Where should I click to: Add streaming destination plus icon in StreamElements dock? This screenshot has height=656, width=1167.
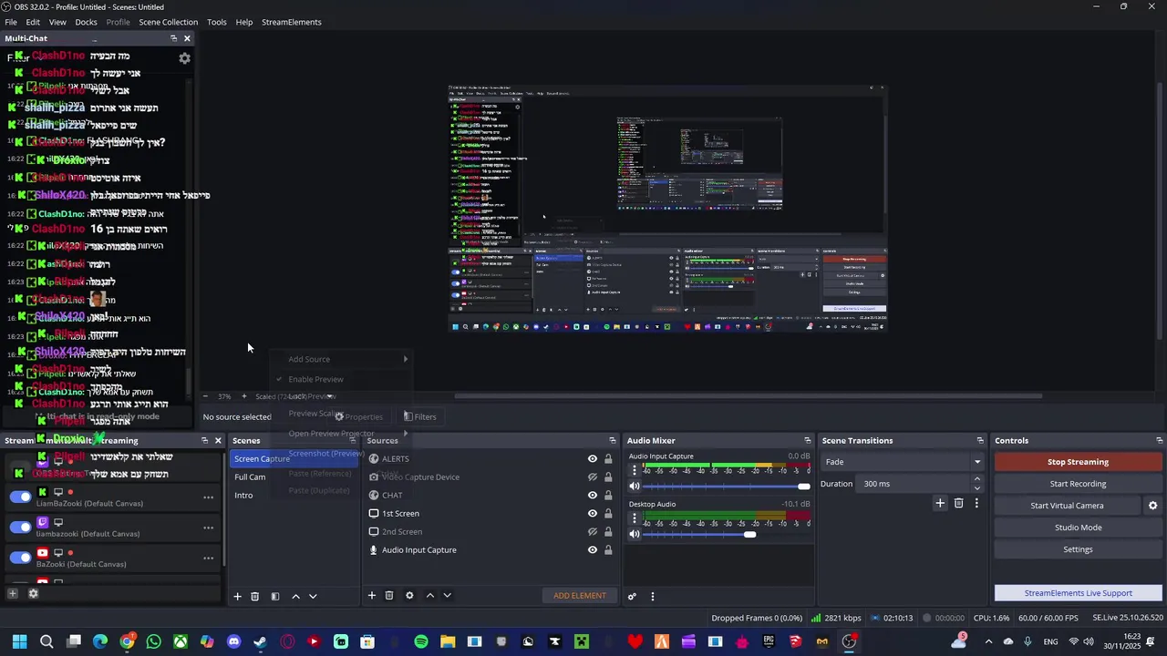point(13,593)
